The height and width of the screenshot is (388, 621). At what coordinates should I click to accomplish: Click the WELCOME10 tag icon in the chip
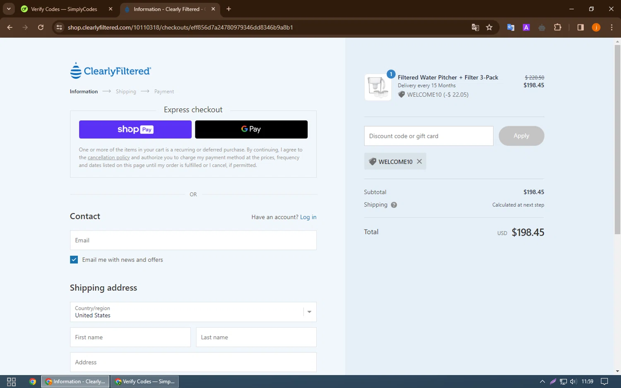[x=372, y=161]
